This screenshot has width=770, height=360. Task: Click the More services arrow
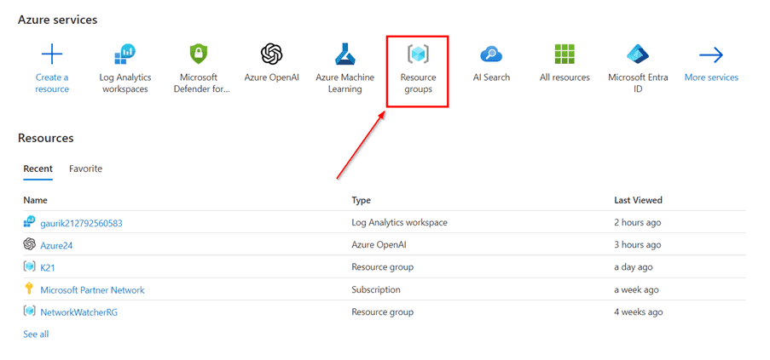pyautogui.click(x=711, y=55)
